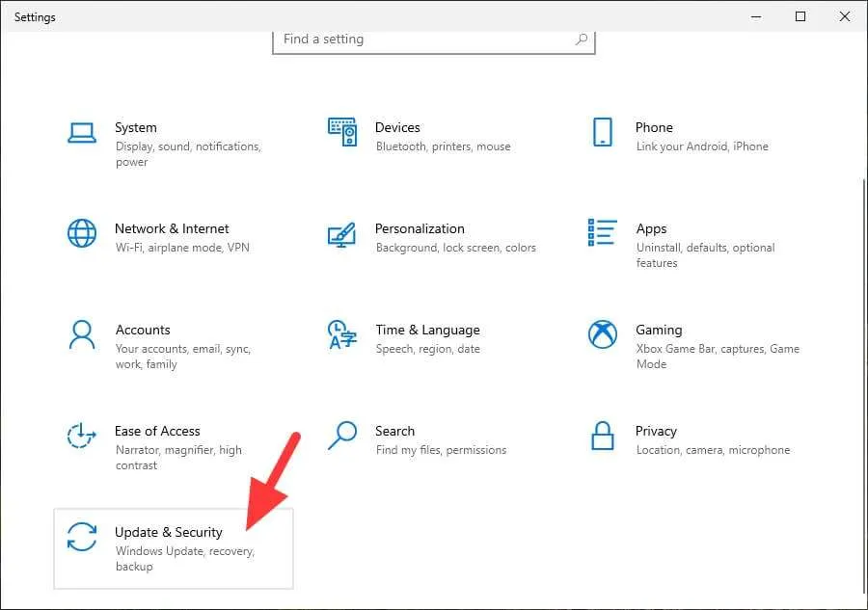The width and height of the screenshot is (868, 610).
Task: Click 'Uninstall, defaults, optional features' text
Action: (705, 255)
